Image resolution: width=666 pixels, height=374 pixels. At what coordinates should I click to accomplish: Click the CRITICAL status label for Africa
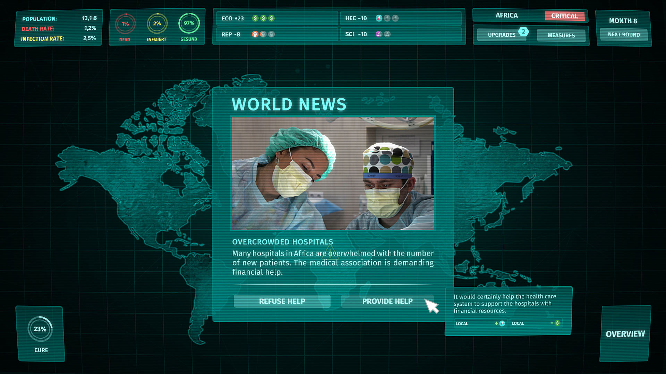(564, 16)
